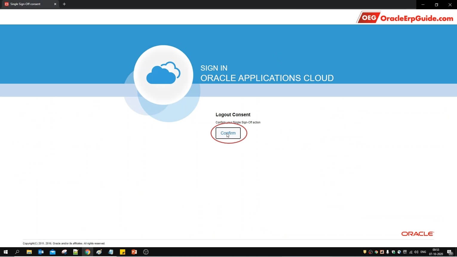Select the Single Sign-Off consent browser tab

(30, 4)
